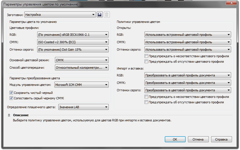240x150 pixels.
Task: Open Импорт и вставка Оттенки серого dropdown
Action: pos(188,90)
